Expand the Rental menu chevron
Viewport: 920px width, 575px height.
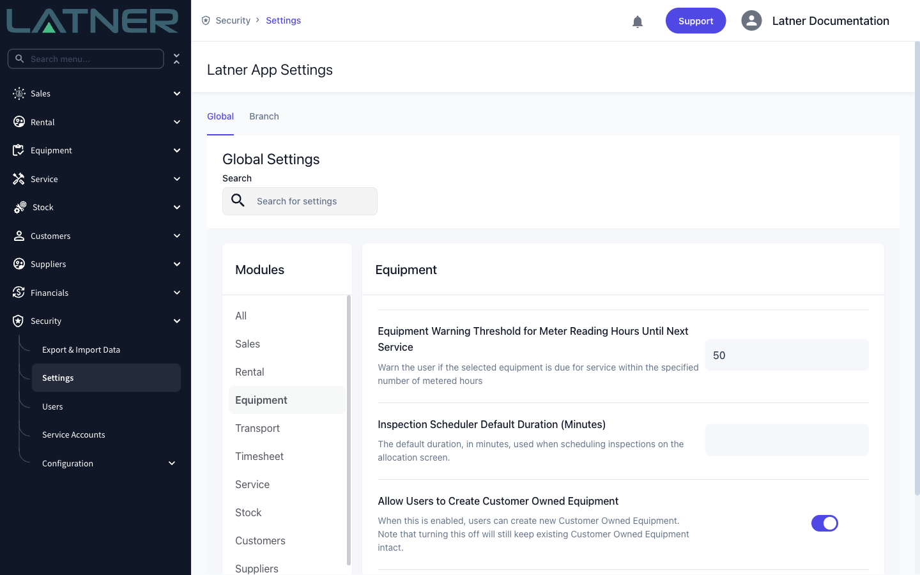coord(177,122)
